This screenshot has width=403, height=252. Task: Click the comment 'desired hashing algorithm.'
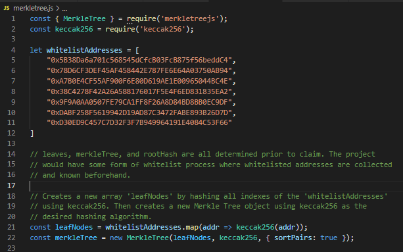coord(91,216)
